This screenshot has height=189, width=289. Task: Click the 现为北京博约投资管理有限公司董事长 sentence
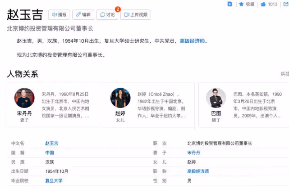(x=61, y=55)
